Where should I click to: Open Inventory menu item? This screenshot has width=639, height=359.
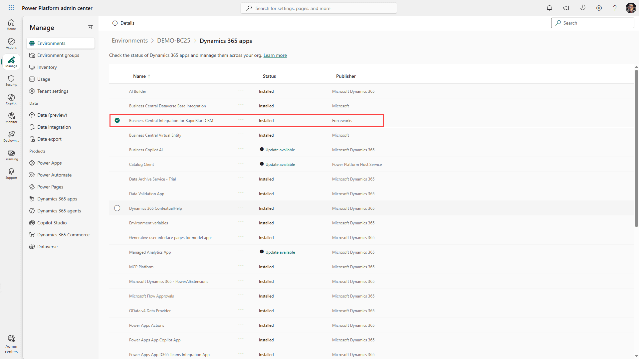(61, 67)
